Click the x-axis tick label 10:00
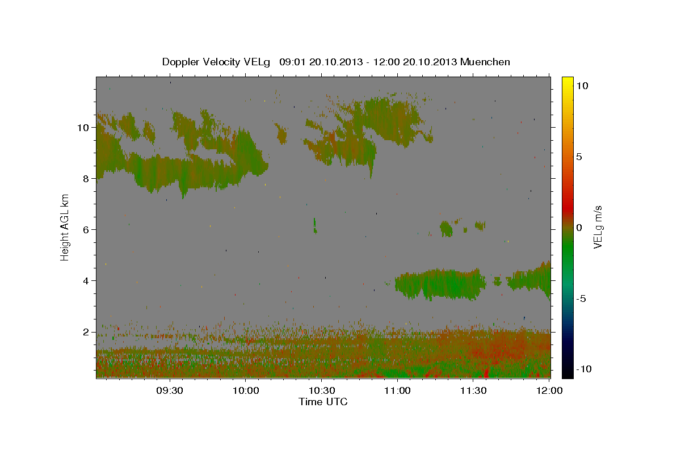The height and width of the screenshot is (454, 681). pos(246,390)
